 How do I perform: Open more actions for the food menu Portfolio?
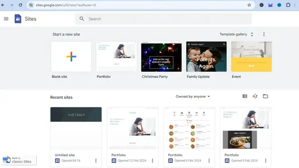tap(209, 161)
